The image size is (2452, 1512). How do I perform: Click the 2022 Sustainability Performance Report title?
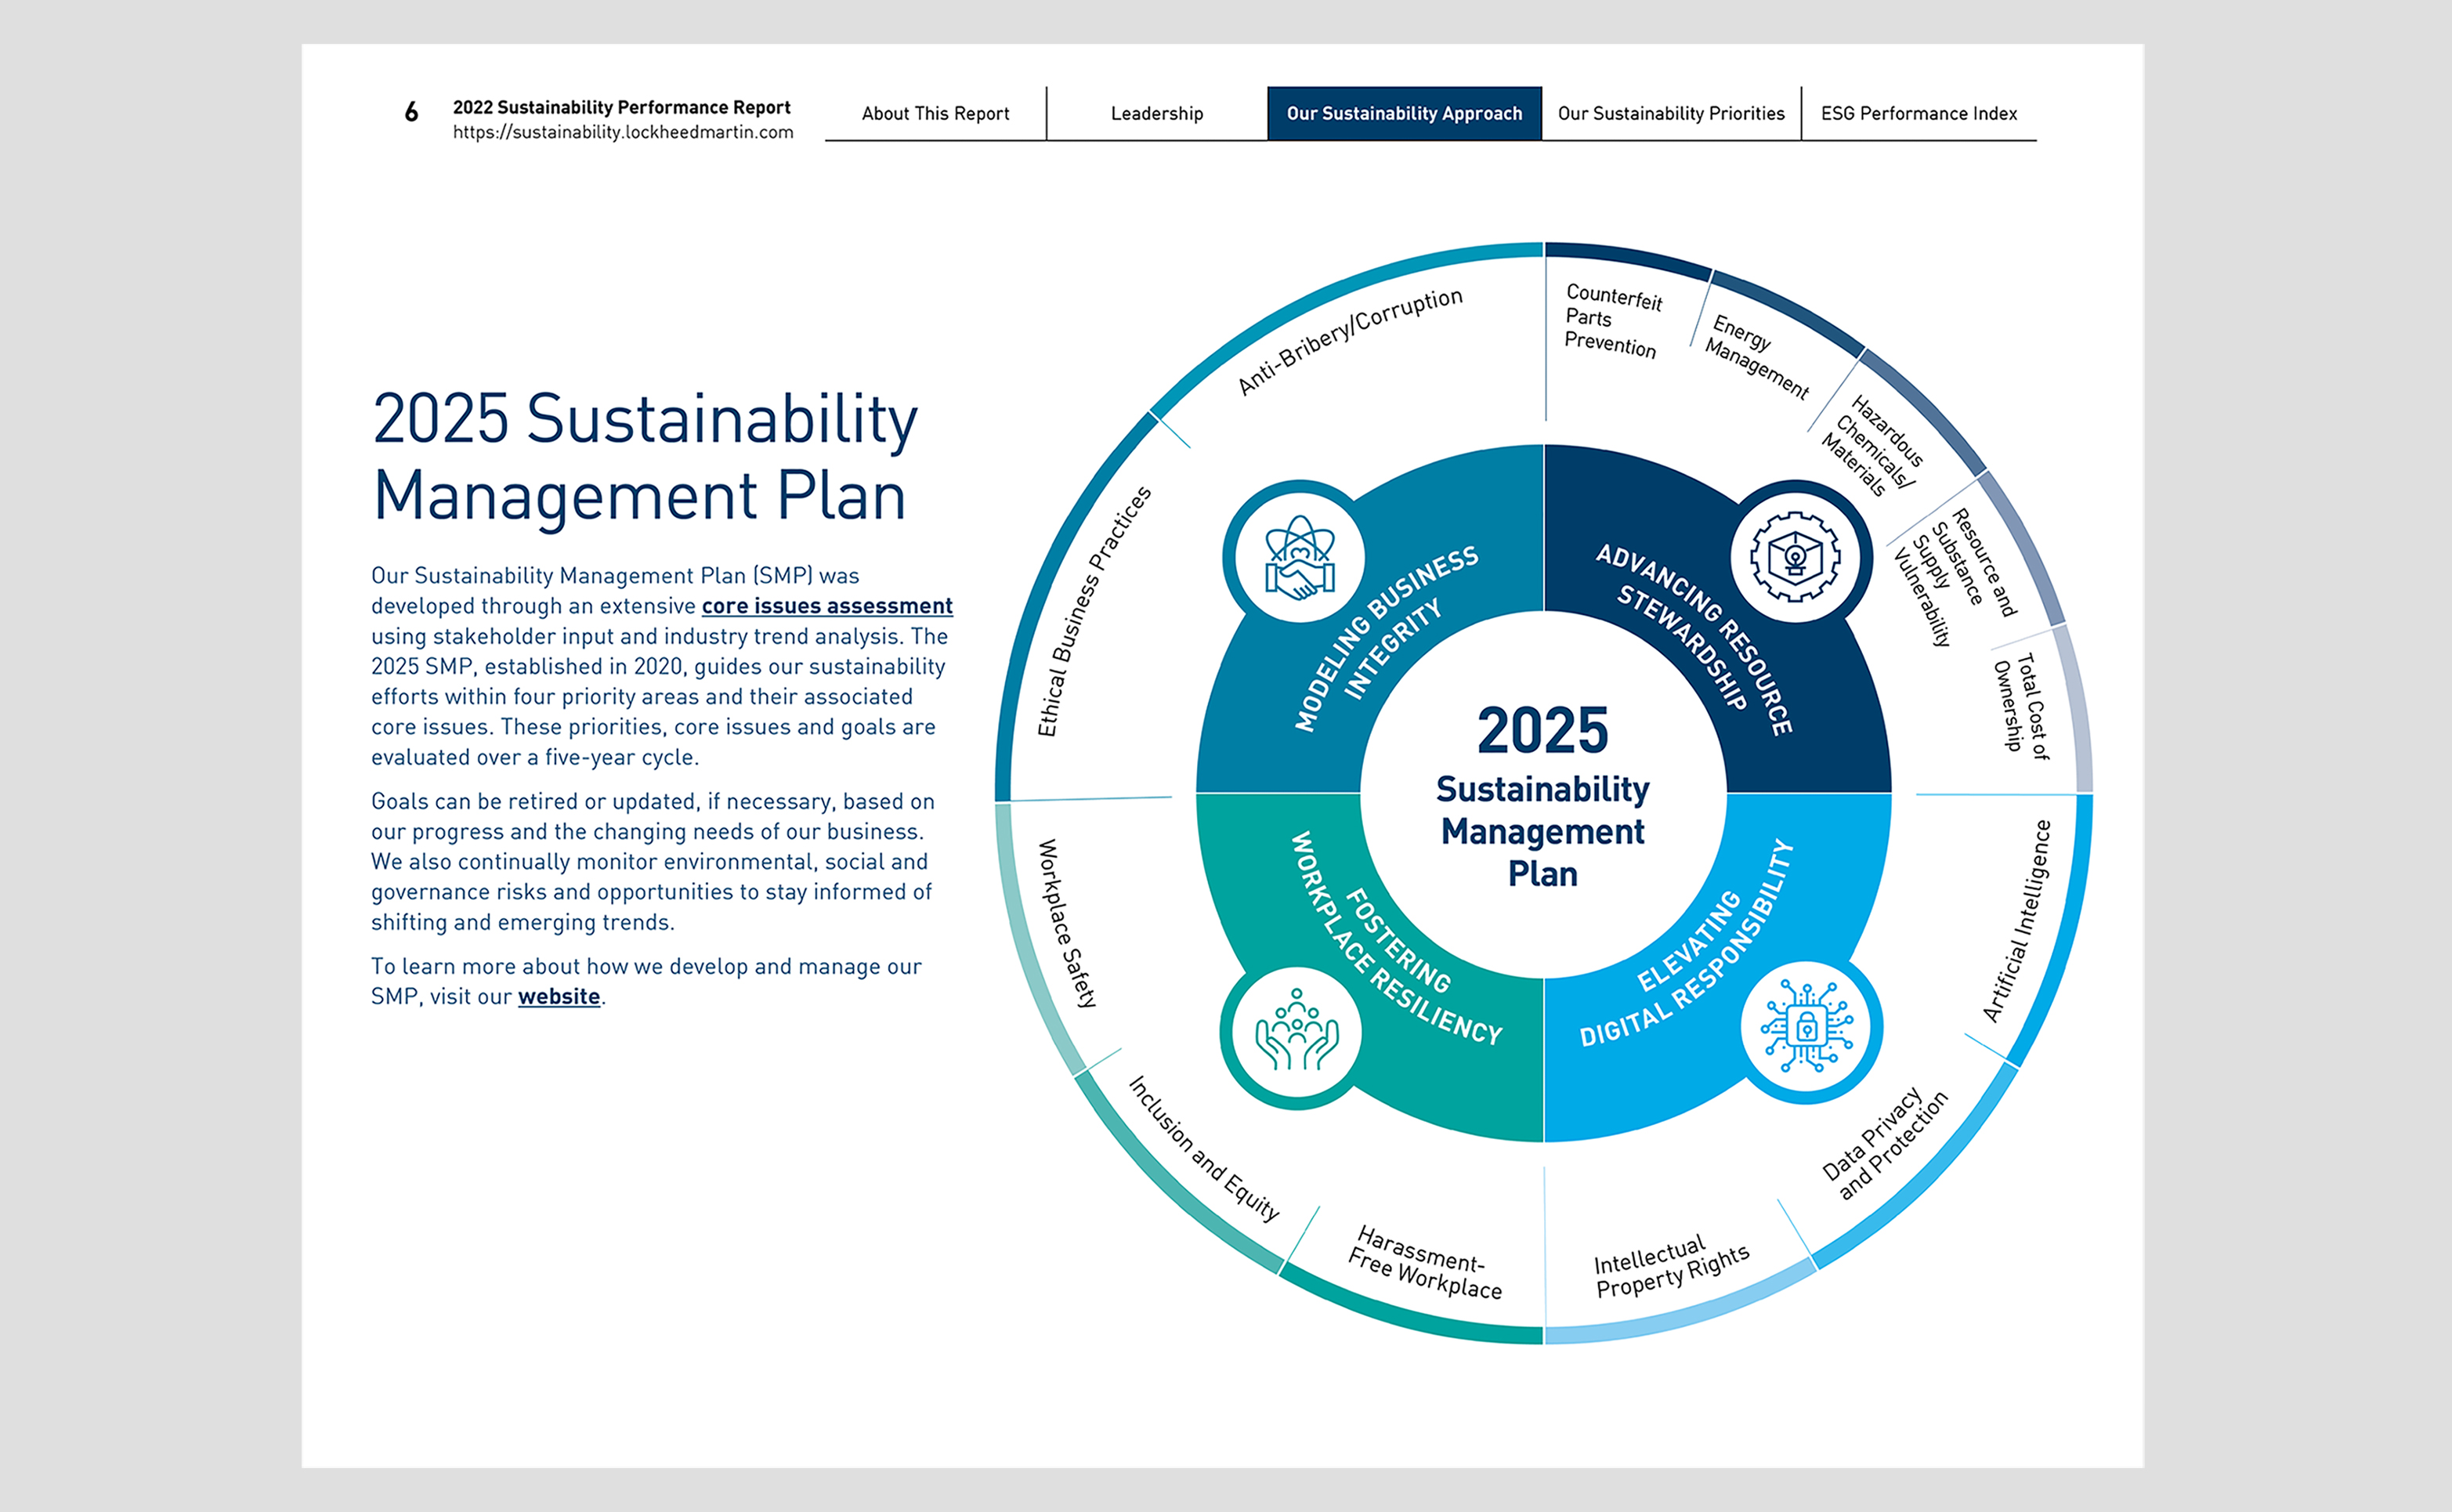point(621,107)
